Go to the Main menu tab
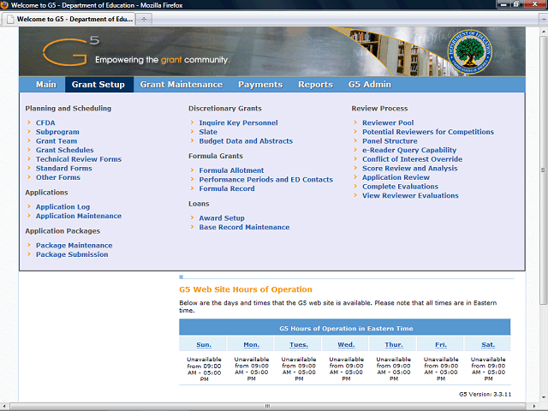Viewport: 548px width, 411px height. 45,85
